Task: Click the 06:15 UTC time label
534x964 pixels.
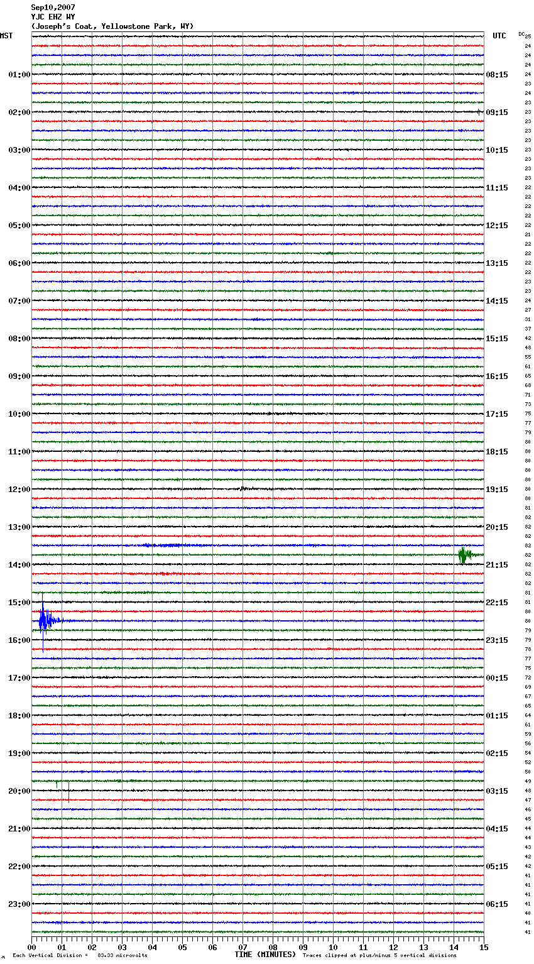Action: point(497,904)
